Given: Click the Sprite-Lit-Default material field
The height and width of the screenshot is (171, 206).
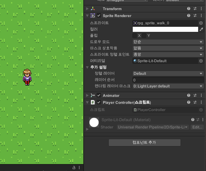Looking at the screenshot, I should [x=165, y=61].
